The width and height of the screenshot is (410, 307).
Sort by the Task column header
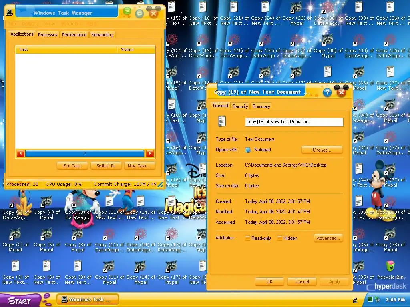click(x=66, y=49)
